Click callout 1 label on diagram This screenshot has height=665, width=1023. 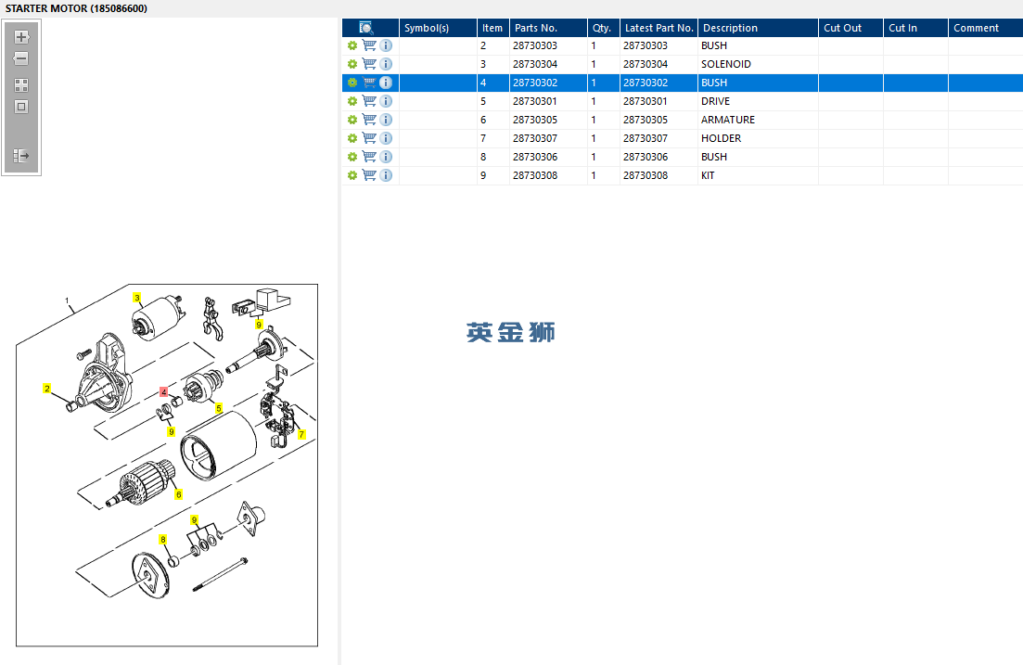click(67, 301)
